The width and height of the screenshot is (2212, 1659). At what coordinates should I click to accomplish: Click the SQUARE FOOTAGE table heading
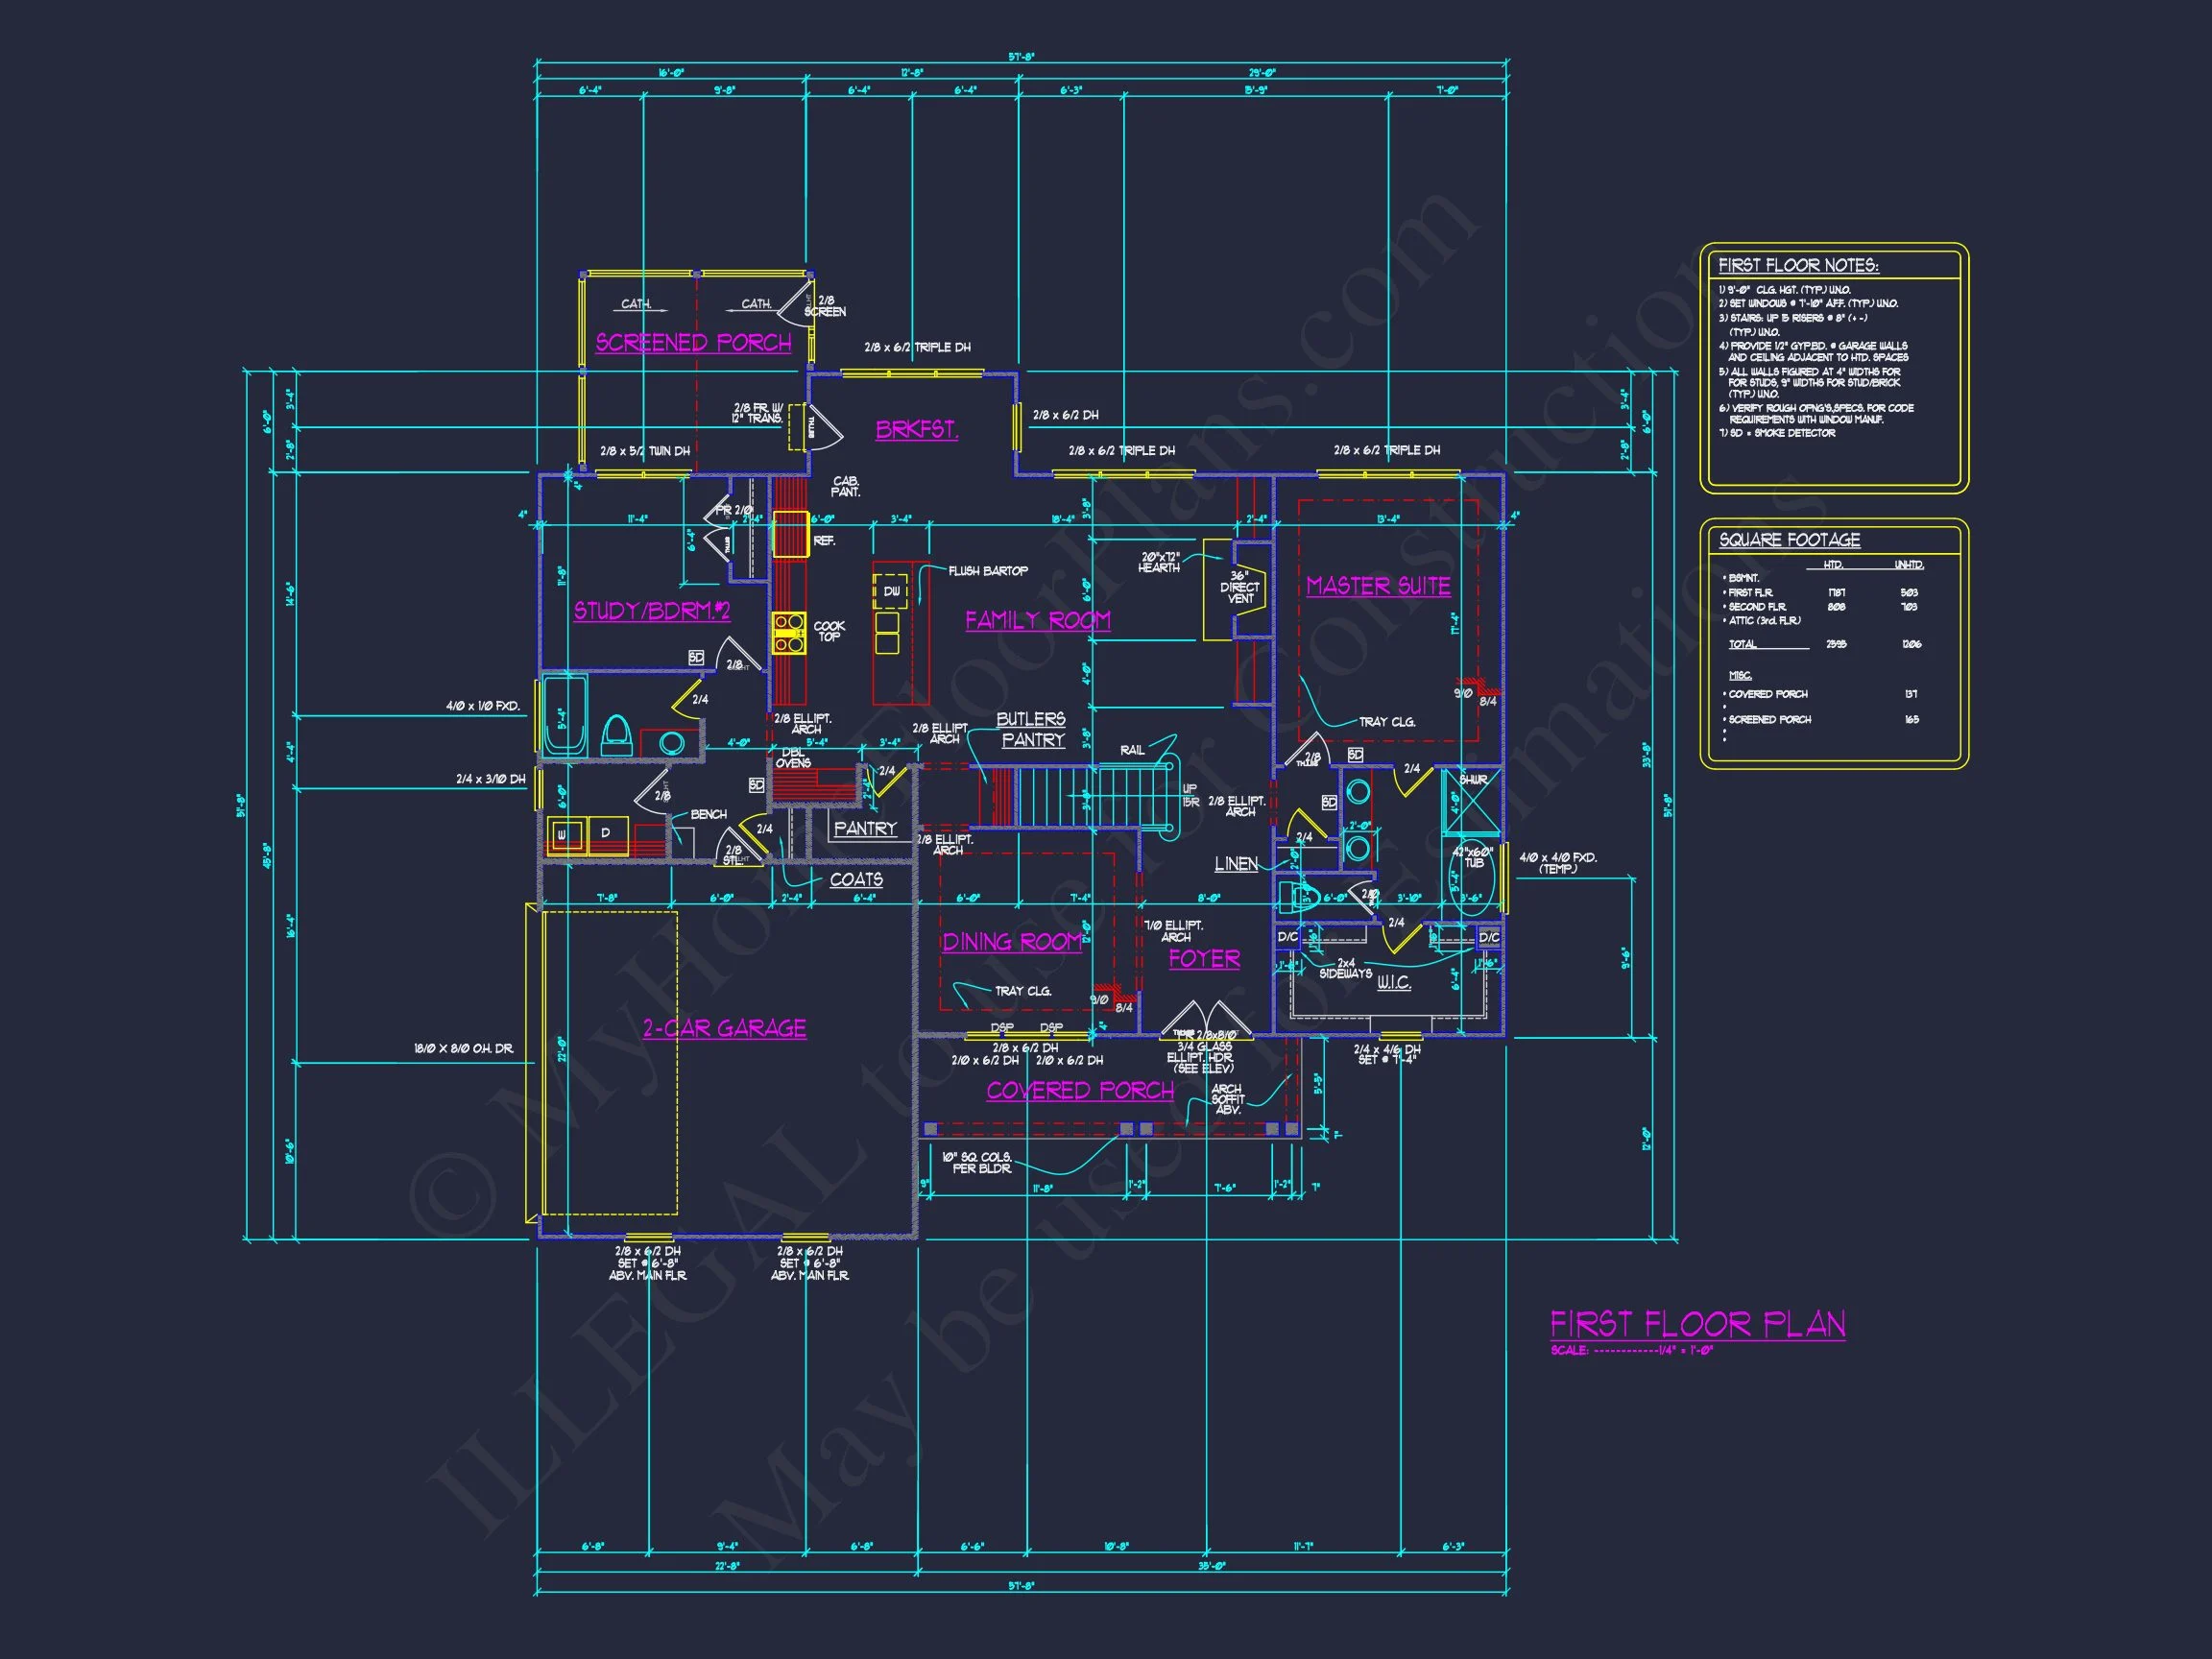(1789, 540)
